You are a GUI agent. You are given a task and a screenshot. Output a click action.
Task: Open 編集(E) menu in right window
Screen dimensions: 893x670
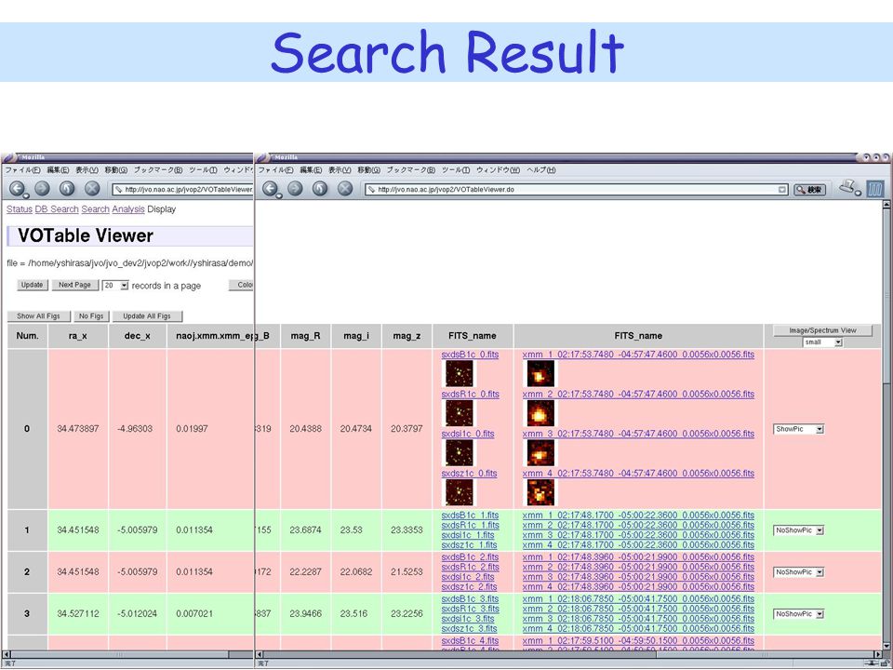[311, 169]
